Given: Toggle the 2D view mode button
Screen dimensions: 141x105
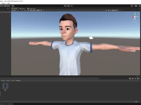Looking at the screenshot, I should [x=25, y=10].
